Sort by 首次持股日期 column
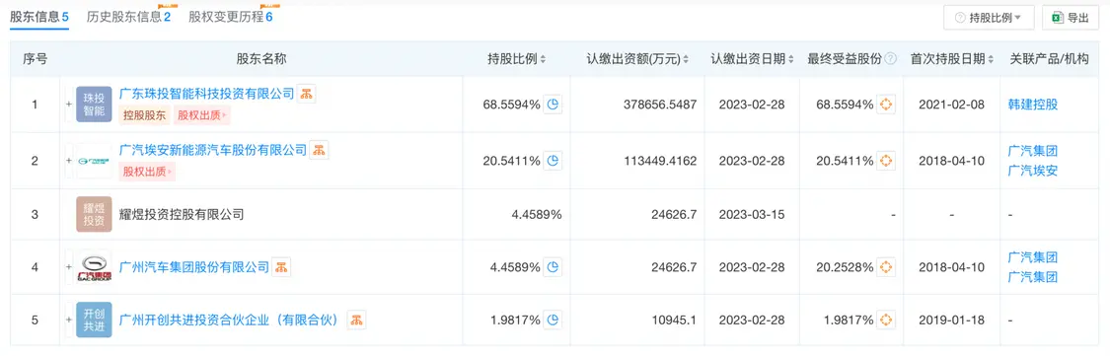 point(952,59)
